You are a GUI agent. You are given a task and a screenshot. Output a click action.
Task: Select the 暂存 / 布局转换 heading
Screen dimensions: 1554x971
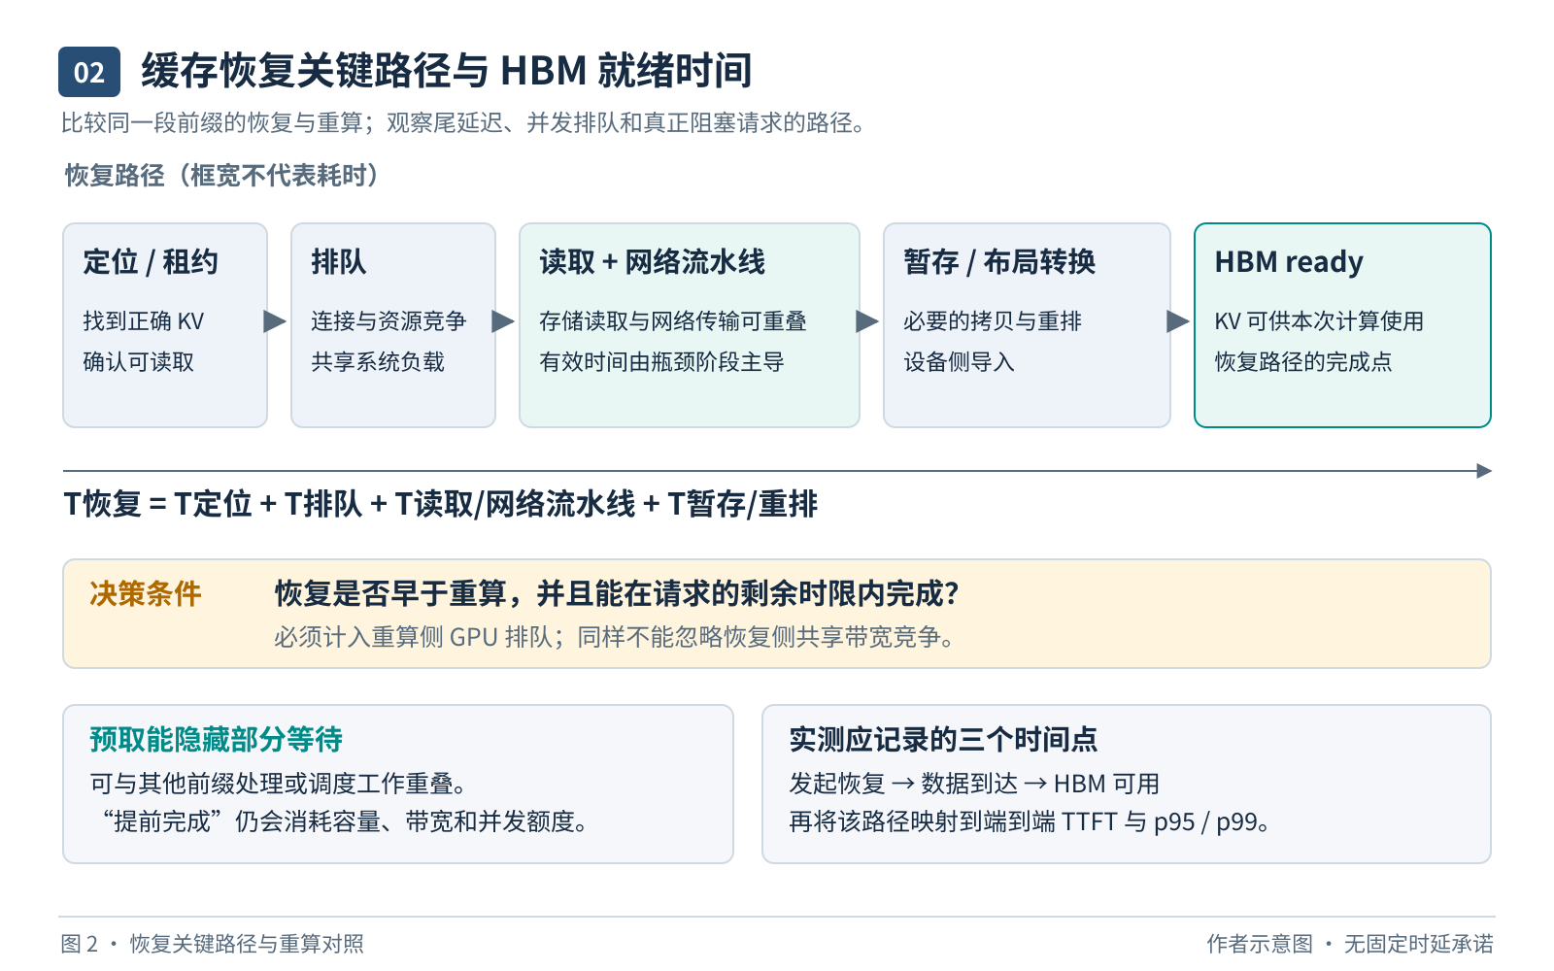tap(999, 262)
